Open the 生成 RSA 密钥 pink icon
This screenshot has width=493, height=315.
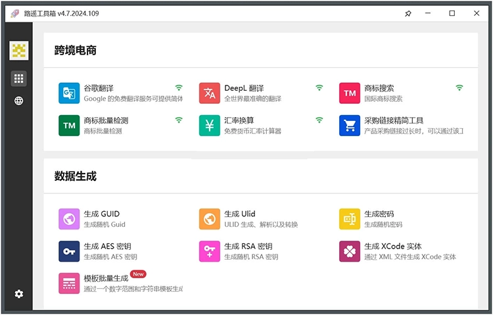point(210,251)
